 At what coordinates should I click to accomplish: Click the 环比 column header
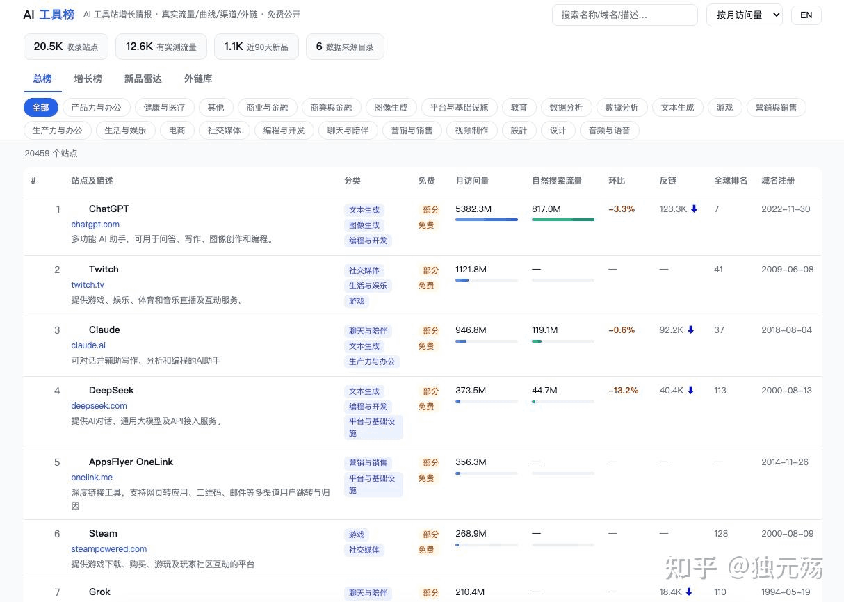tap(617, 181)
